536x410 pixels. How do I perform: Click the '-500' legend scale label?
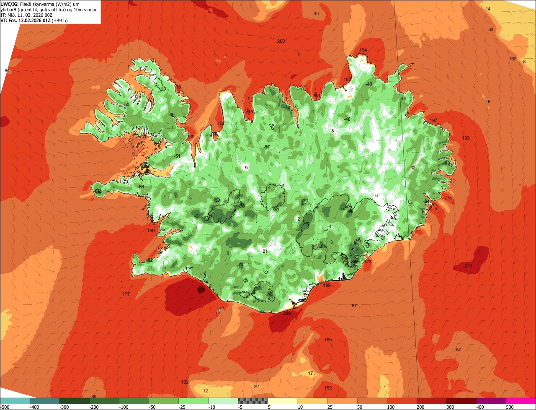tap(5, 407)
